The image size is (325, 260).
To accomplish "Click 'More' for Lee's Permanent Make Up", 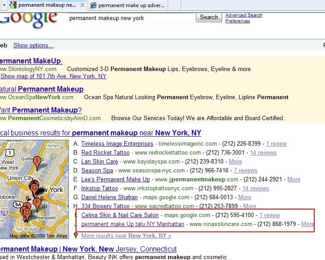I will coord(294,179).
